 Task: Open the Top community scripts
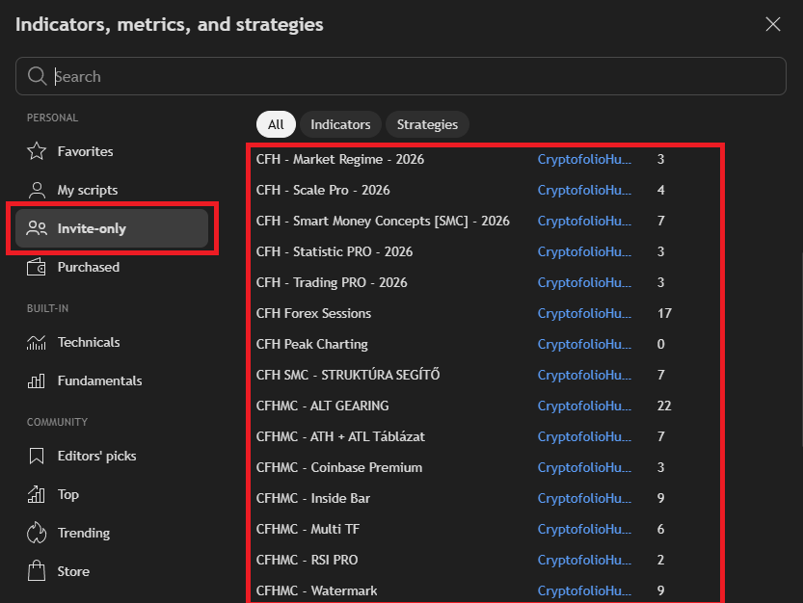[x=112, y=494]
